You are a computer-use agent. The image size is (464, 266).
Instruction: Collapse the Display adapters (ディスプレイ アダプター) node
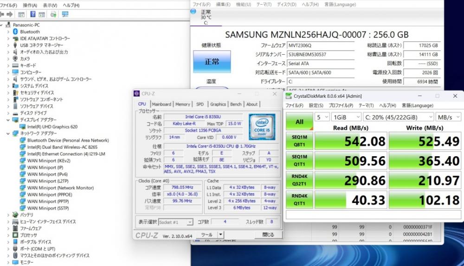(8, 120)
